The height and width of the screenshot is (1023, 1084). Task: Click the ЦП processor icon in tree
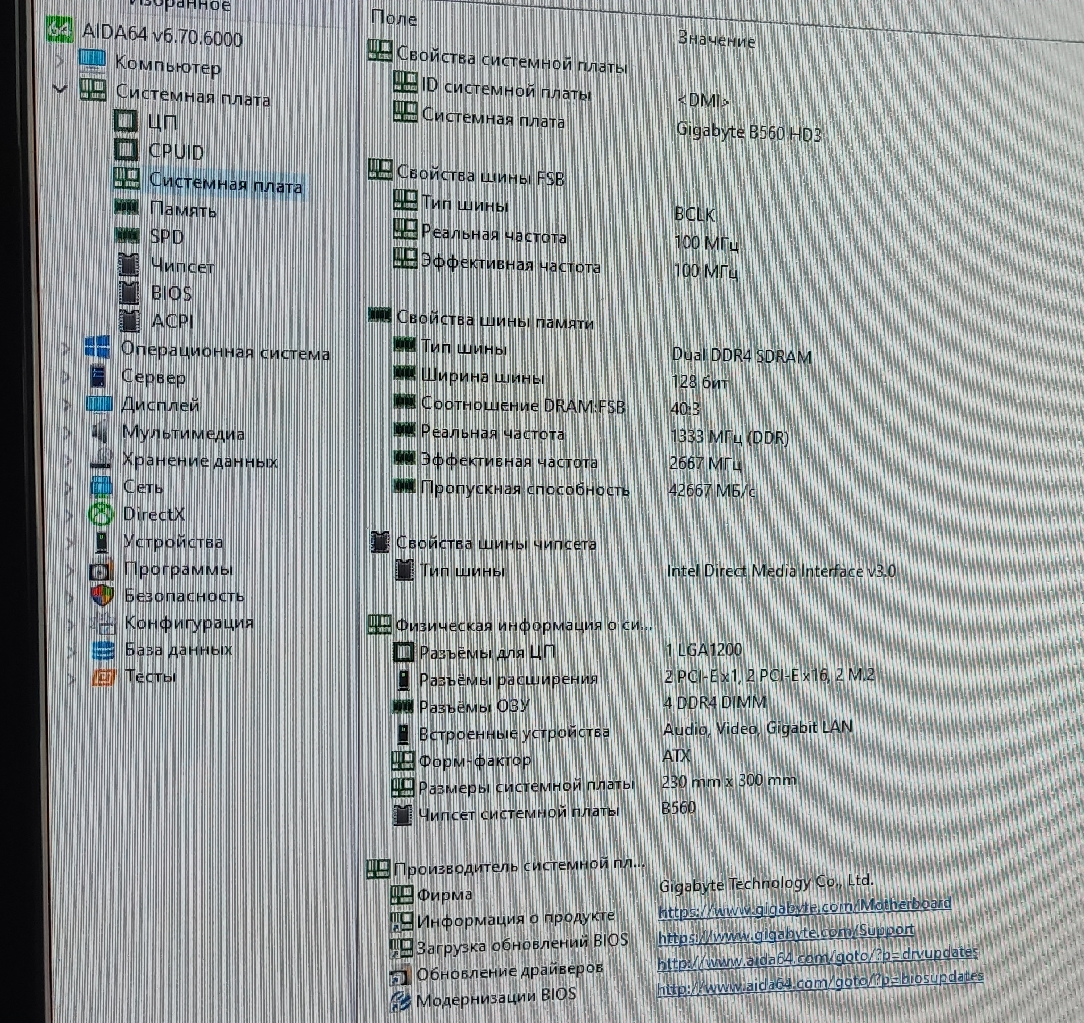[126, 120]
